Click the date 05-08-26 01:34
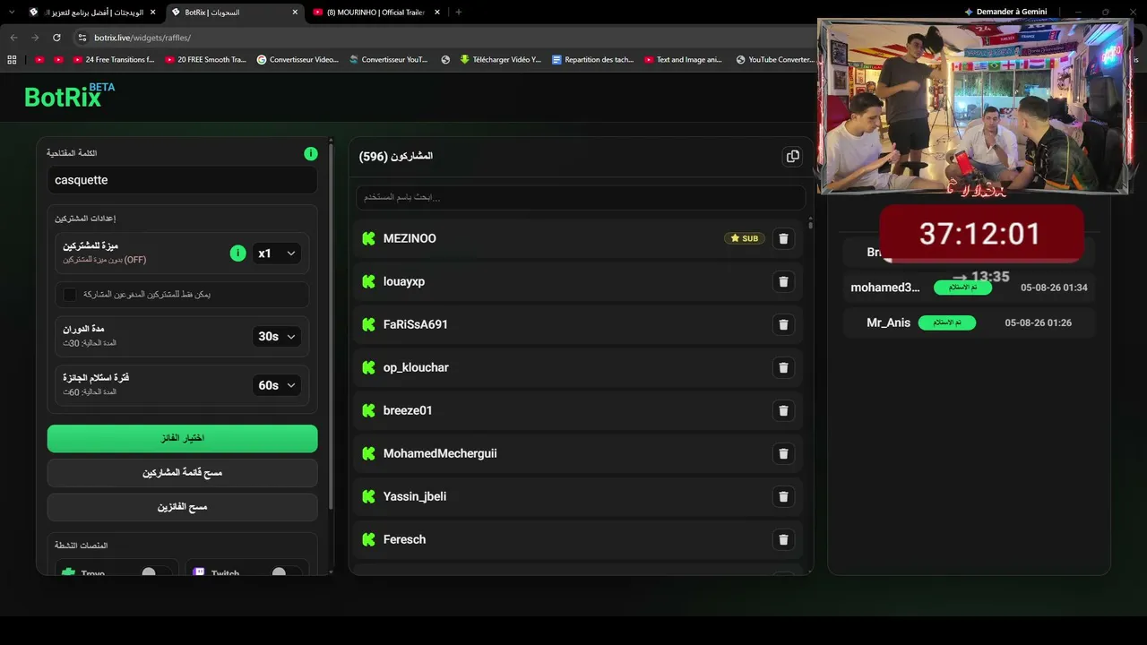The image size is (1147, 645). pyautogui.click(x=1054, y=288)
